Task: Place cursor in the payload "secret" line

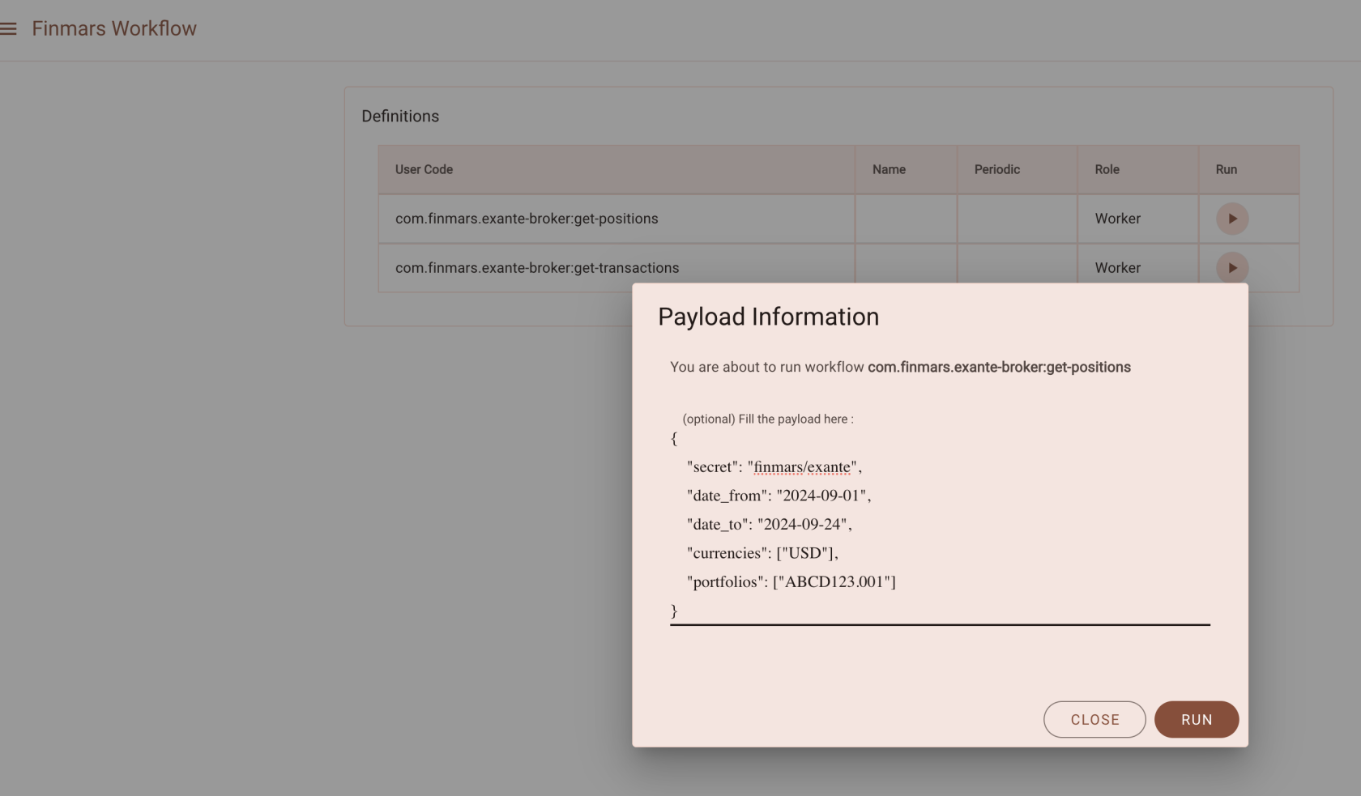Action: [774, 467]
